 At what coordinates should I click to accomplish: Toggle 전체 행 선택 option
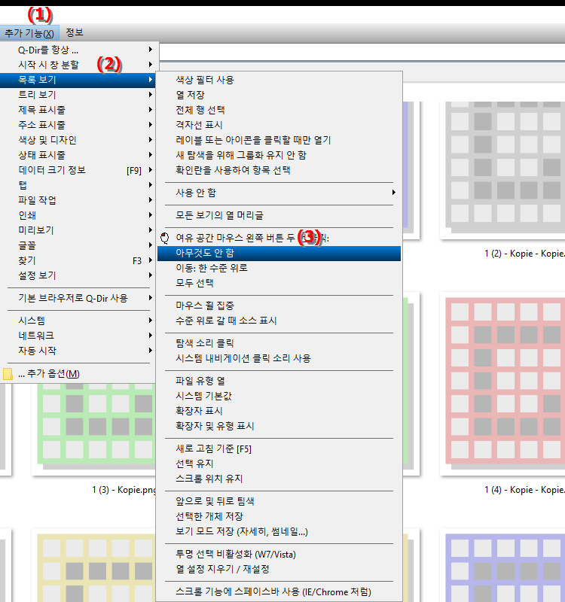coord(279,110)
